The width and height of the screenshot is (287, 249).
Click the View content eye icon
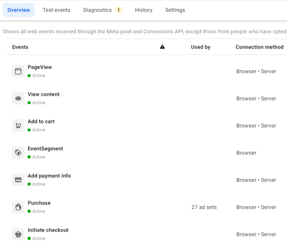click(18, 98)
